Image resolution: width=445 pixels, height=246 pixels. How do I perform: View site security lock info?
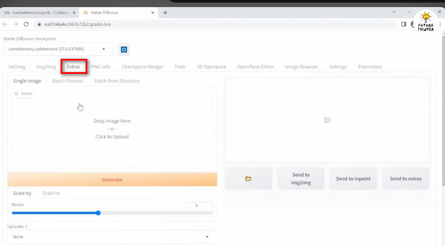39,24
